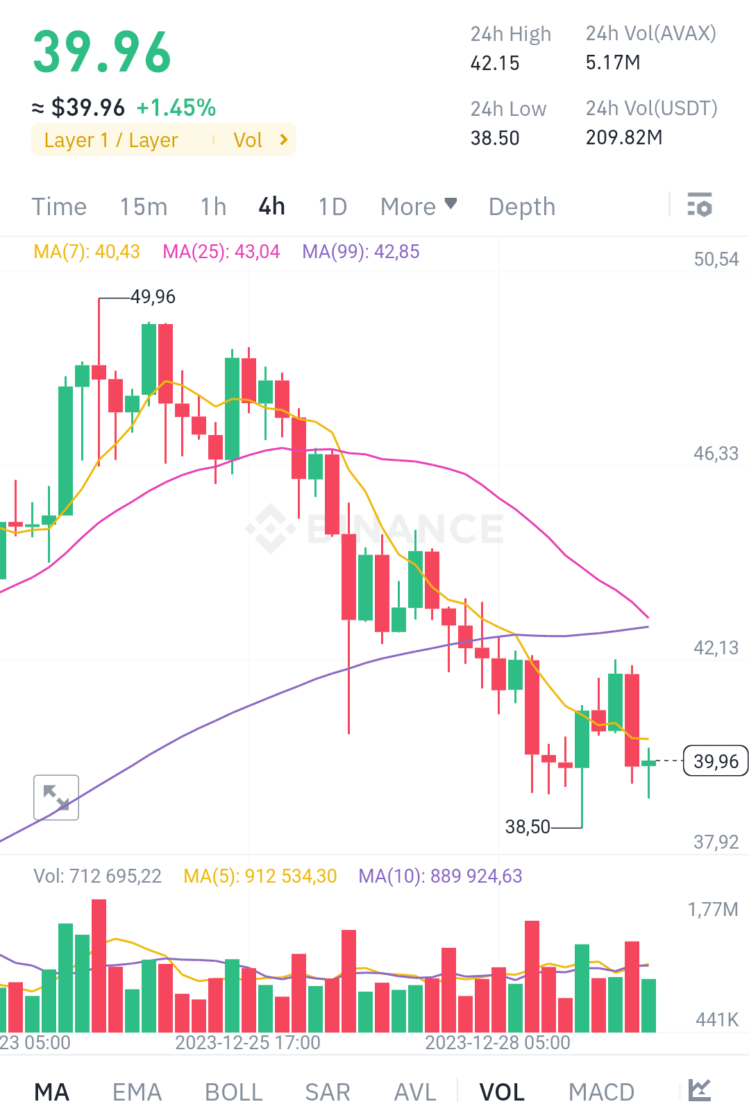749x1120 pixels.
Task: Select the EMA indicator
Action: tap(137, 1090)
